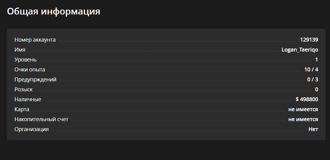330x160 pixels.
Task: Click the "Уровень" label
Action: [x=26, y=60]
